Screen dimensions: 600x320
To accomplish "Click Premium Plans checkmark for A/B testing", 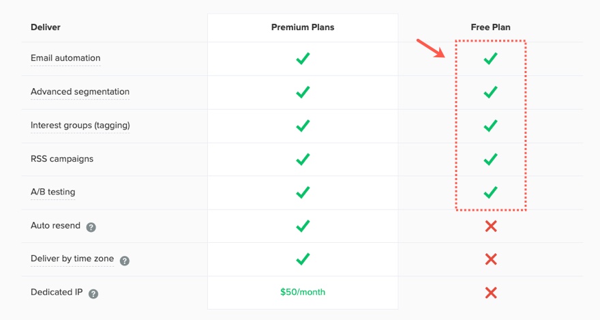I will click(303, 192).
